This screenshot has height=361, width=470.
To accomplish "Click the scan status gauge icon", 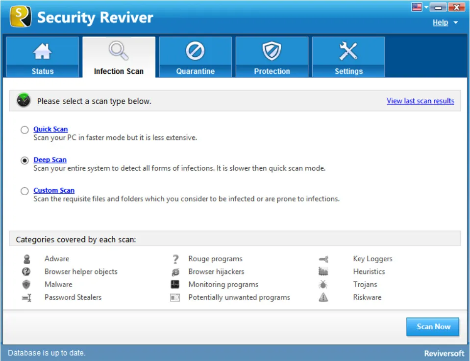I will click(x=23, y=101).
